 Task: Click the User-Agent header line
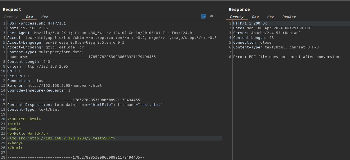[x=100, y=33]
